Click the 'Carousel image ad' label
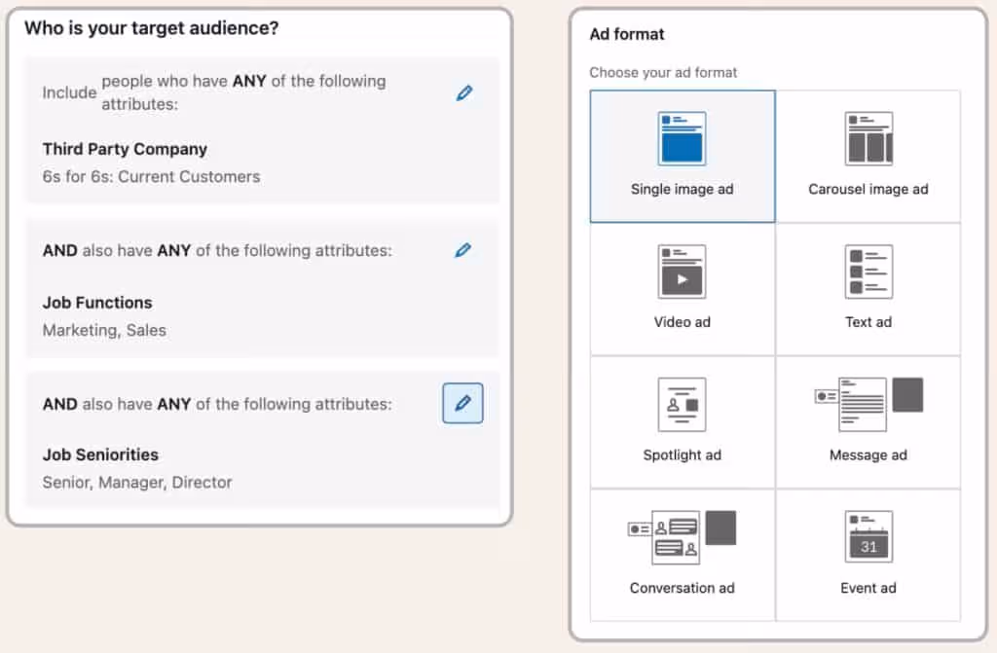 [868, 189]
